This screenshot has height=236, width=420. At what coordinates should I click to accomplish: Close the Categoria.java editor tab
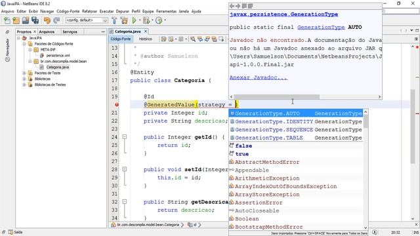coord(146,31)
